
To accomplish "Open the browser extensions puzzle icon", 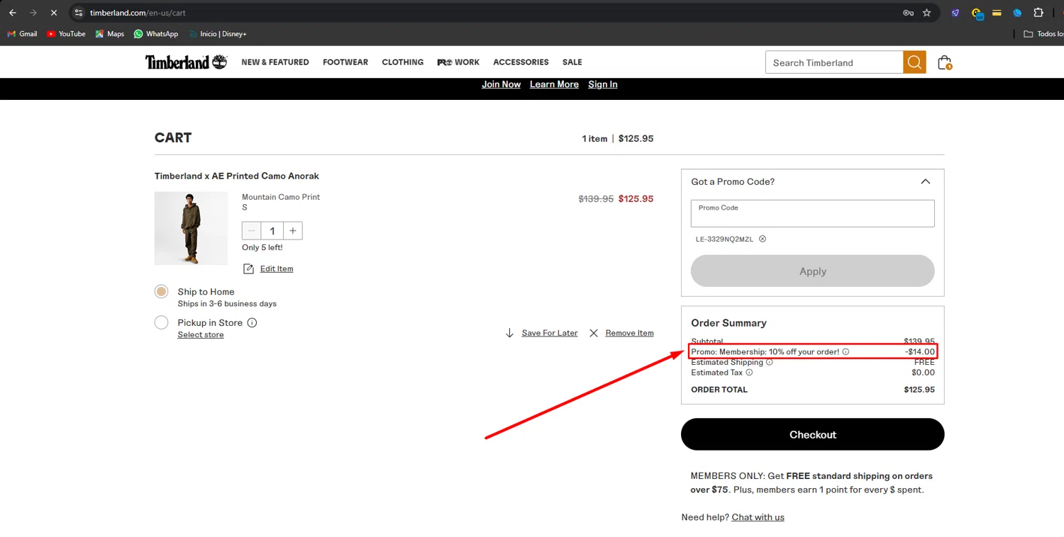I will click(1038, 13).
